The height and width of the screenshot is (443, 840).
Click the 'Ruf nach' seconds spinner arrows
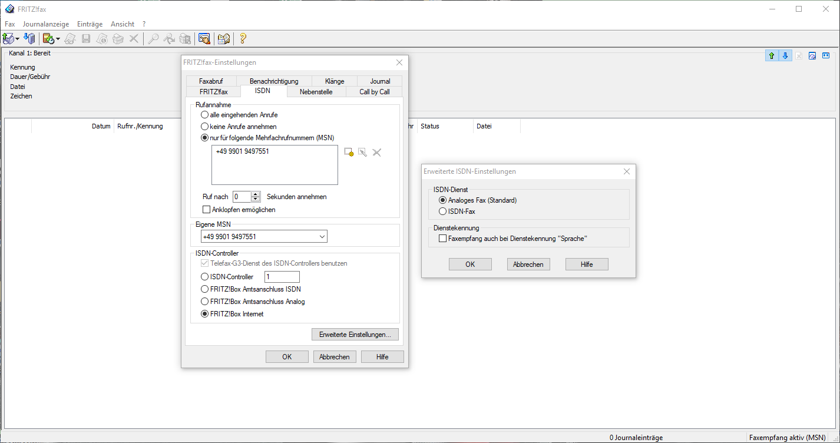coord(256,197)
